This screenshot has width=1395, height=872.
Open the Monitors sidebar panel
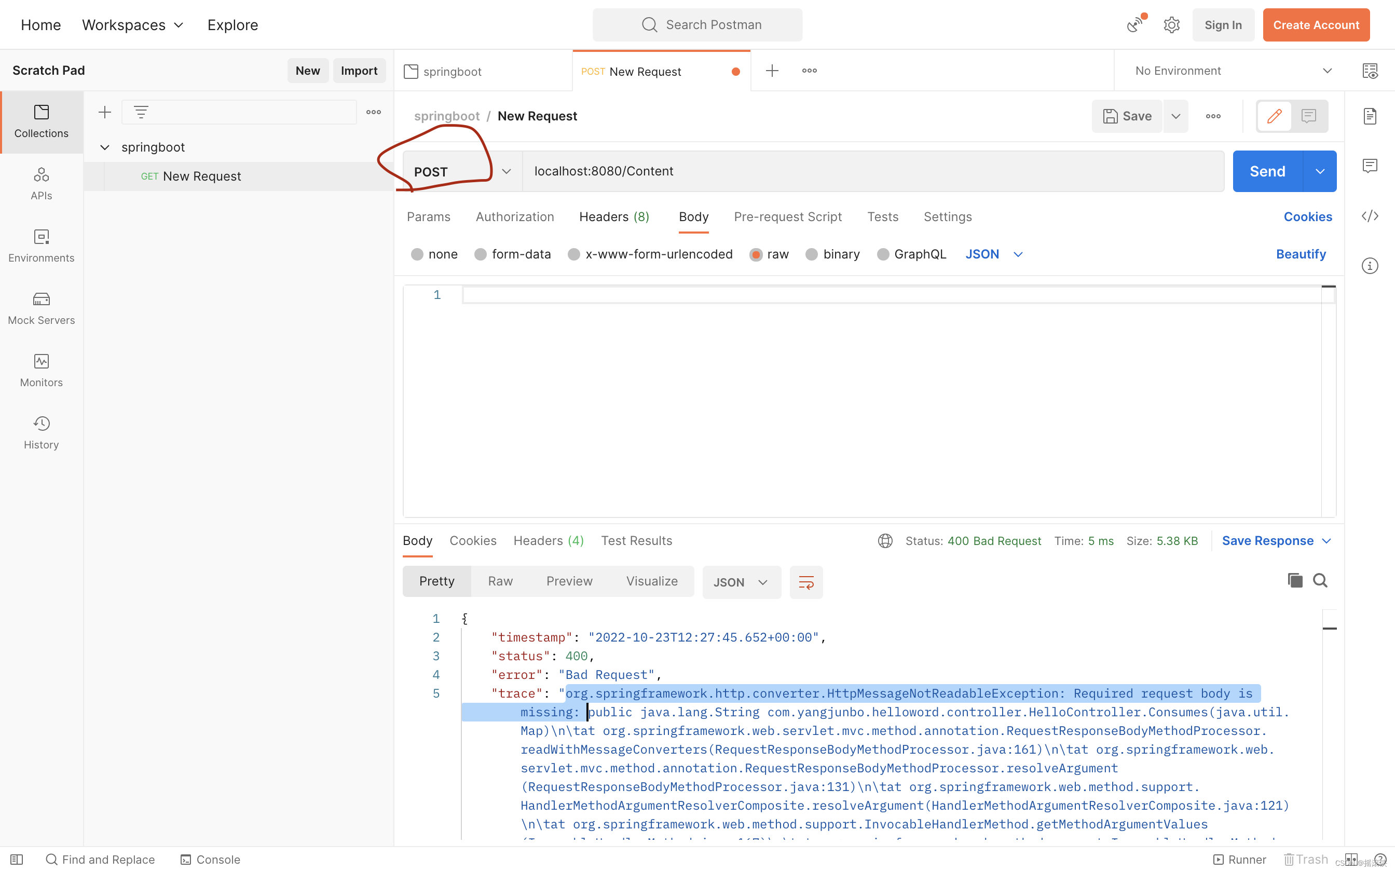[x=42, y=370]
